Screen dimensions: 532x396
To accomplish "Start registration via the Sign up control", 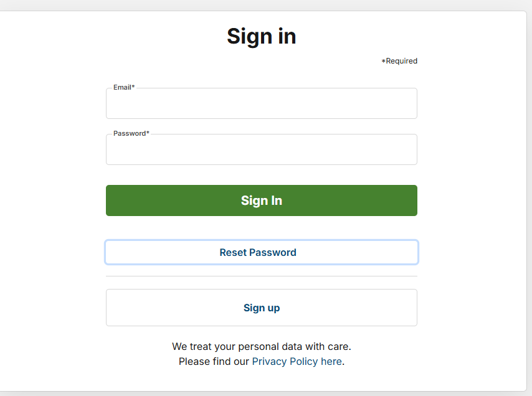I will coord(262,308).
